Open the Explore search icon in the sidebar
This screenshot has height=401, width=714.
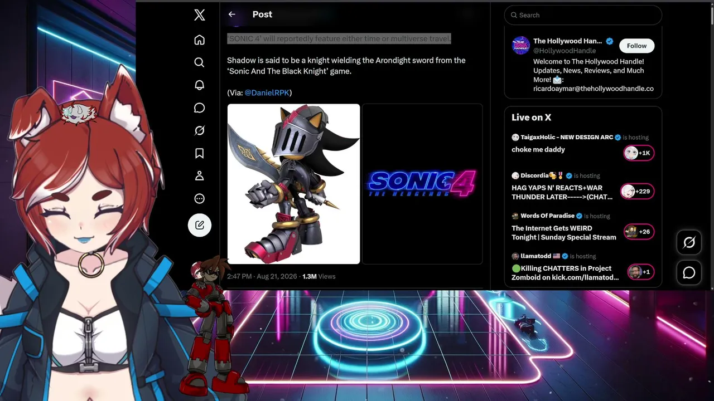point(199,62)
